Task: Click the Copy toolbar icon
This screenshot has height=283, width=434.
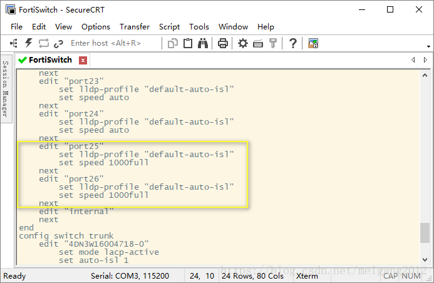Action: [x=173, y=43]
